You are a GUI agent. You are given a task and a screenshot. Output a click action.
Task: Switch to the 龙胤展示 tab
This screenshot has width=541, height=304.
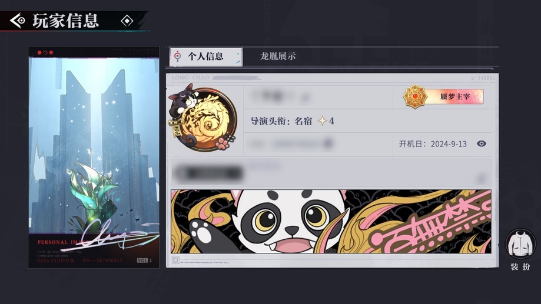click(278, 56)
